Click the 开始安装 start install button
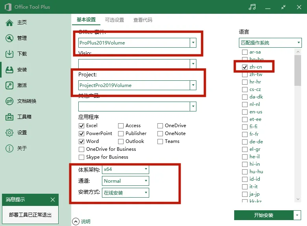This screenshot has width=307, height=226. 264,215
